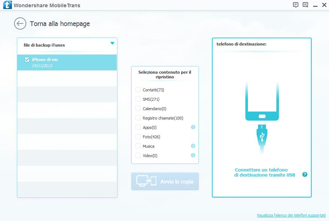Image resolution: width=329 pixels, height=221 pixels.
Task: Close the MobileTrans window
Action: [x=324, y=5]
